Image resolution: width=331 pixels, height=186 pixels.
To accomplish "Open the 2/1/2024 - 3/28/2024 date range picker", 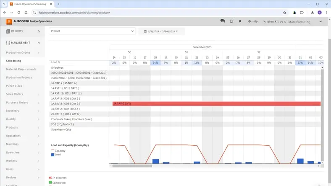I will 161,31.
